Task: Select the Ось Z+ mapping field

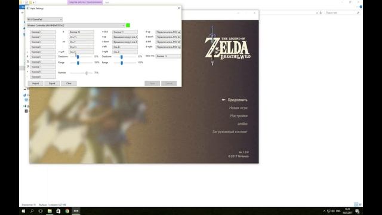Action: 125,47
